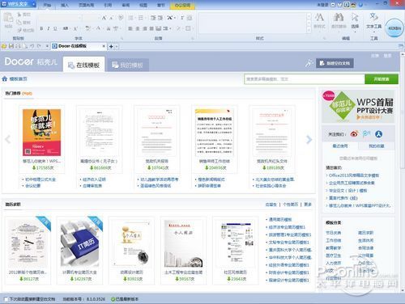Screen dimensions: 405x304
Task: Switch to the 开始 ribbon tab
Action: [x=47, y=5]
